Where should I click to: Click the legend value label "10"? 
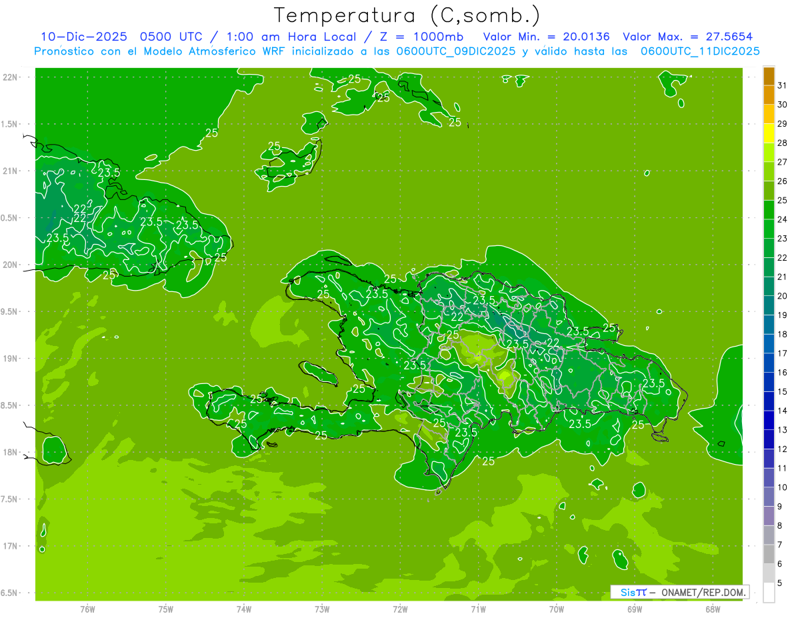783,488
